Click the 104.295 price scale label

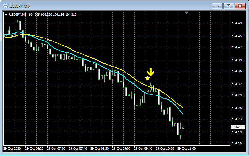(x=237, y=95)
